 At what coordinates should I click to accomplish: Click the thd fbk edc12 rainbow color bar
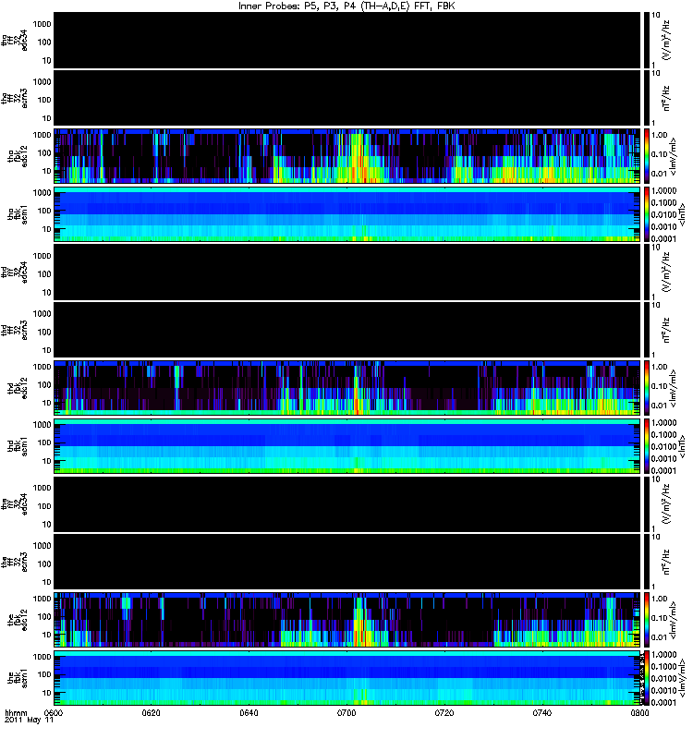647,388
